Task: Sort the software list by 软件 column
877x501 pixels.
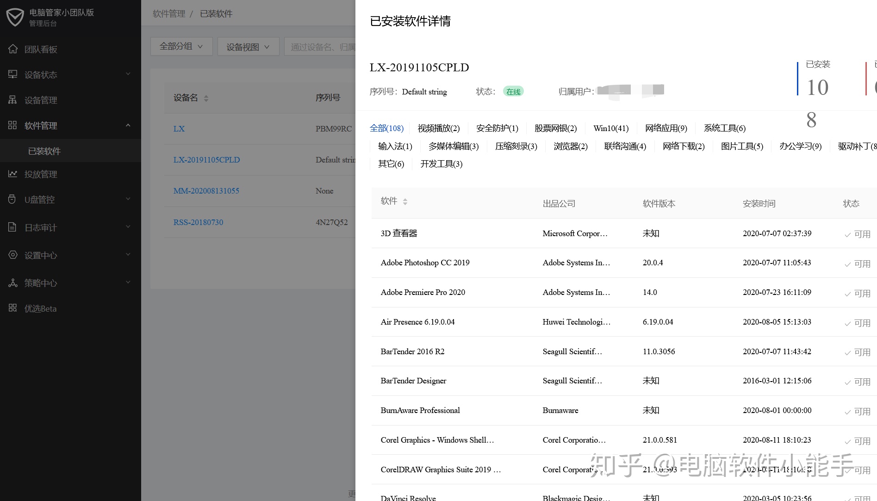Action: (x=405, y=202)
